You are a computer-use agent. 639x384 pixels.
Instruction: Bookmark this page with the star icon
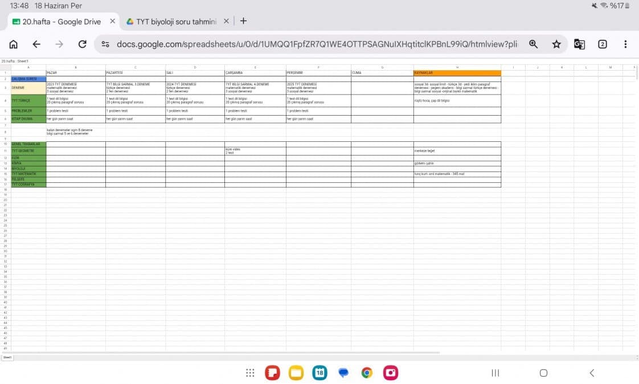(556, 44)
